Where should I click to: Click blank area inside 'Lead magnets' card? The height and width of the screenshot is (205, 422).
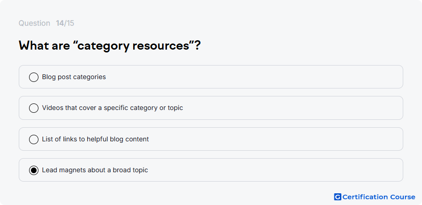coord(274,170)
